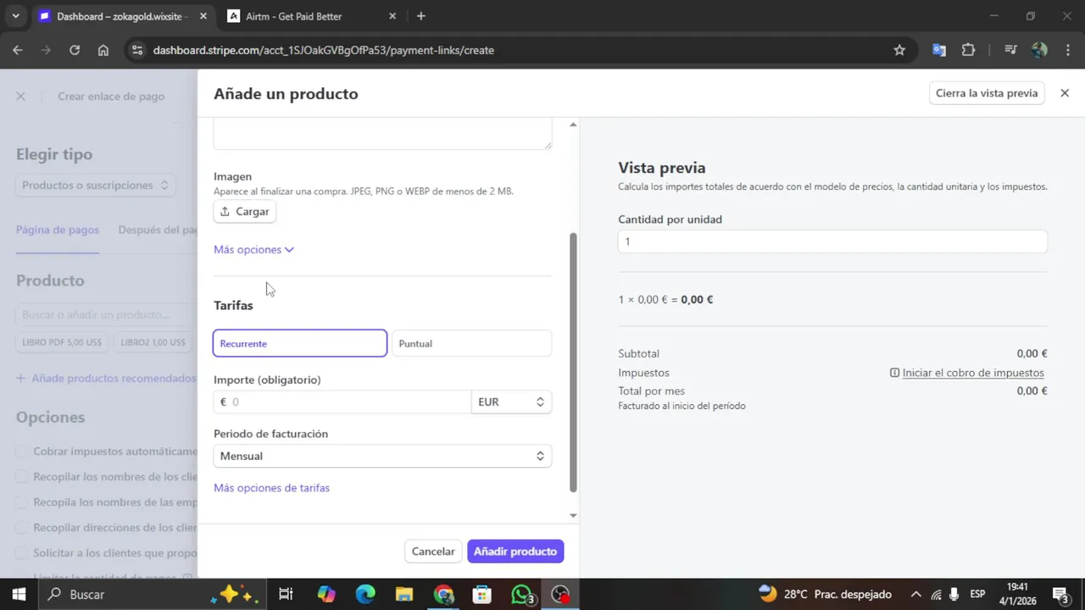Click the form's vertical scrollbar thumb

click(573, 363)
